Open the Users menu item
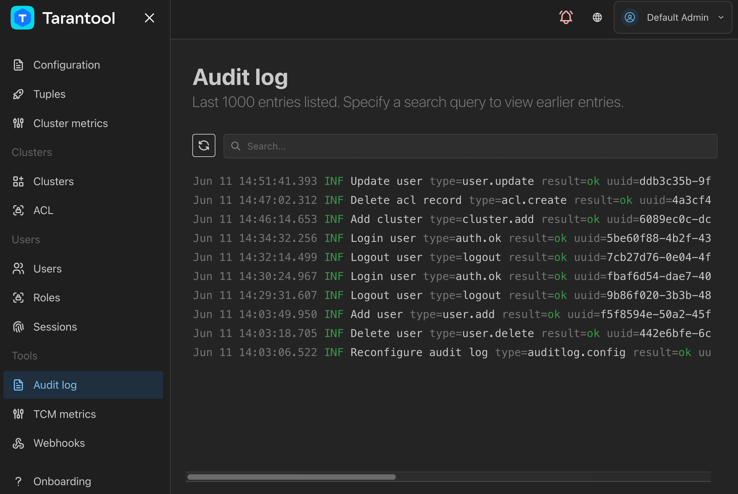 tap(83, 269)
